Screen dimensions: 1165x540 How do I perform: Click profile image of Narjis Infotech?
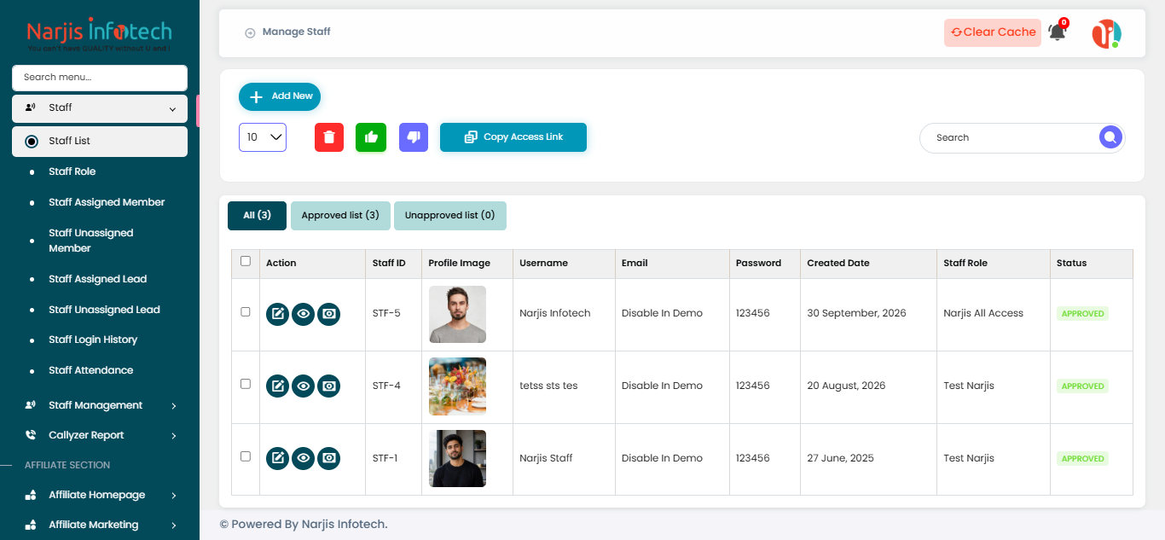point(457,314)
